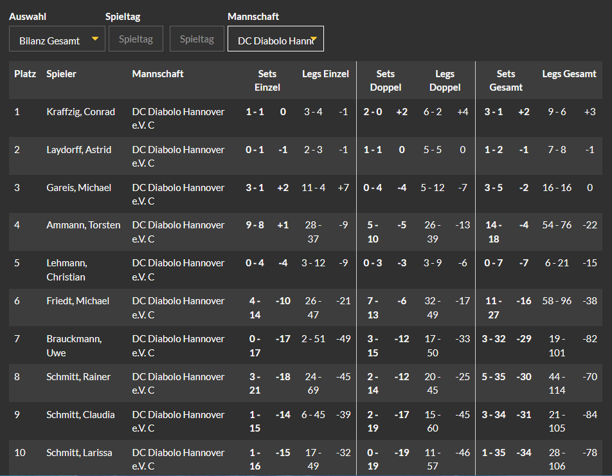Click Sets Gesamt 5 - 35 for Schmitt, Rainer
The width and height of the screenshot is (612, 476).
[494, 377]
